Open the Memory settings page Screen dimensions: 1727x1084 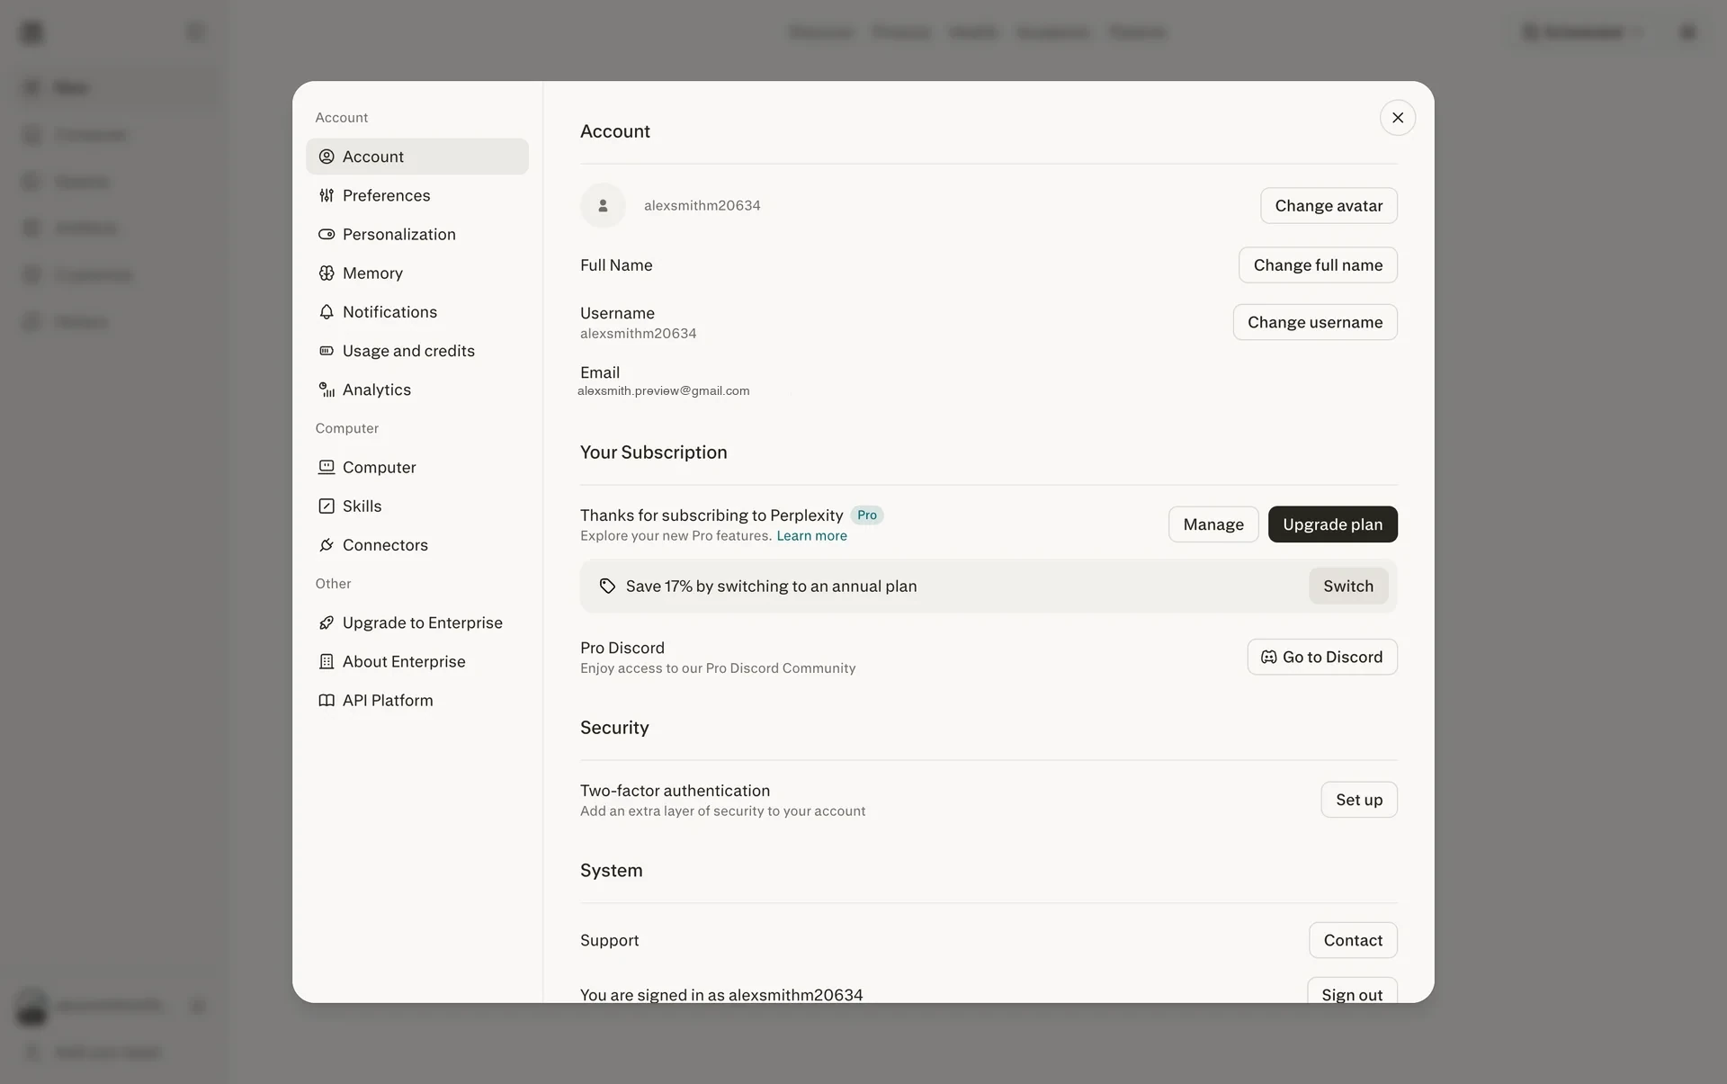pos(416,273)
